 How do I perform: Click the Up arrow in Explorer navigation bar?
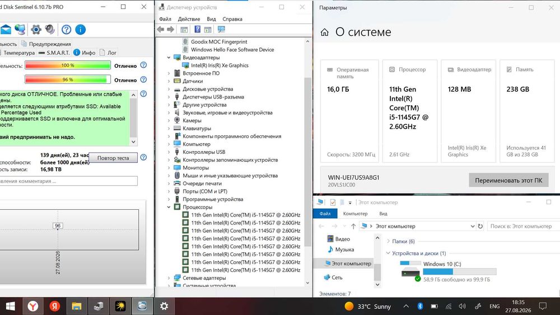click(353, 226)
